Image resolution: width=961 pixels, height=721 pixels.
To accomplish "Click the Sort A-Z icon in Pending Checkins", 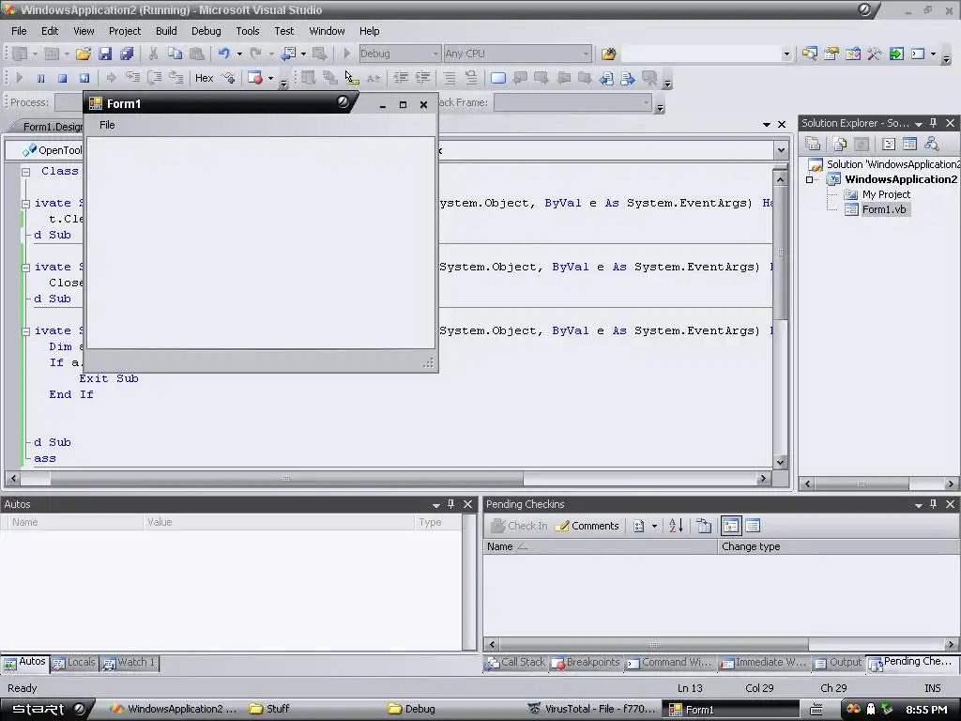I will 676,526.
